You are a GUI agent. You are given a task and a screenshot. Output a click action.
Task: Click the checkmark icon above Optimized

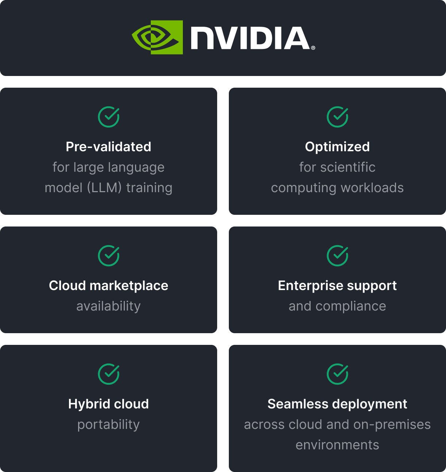(x=338, y=117)
